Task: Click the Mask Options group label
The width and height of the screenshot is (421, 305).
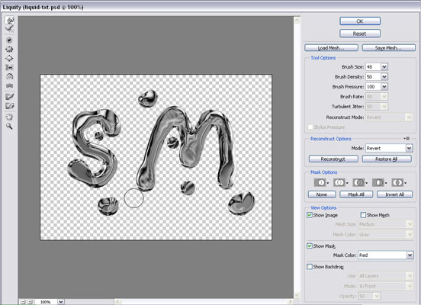Action: coord(324,172)
